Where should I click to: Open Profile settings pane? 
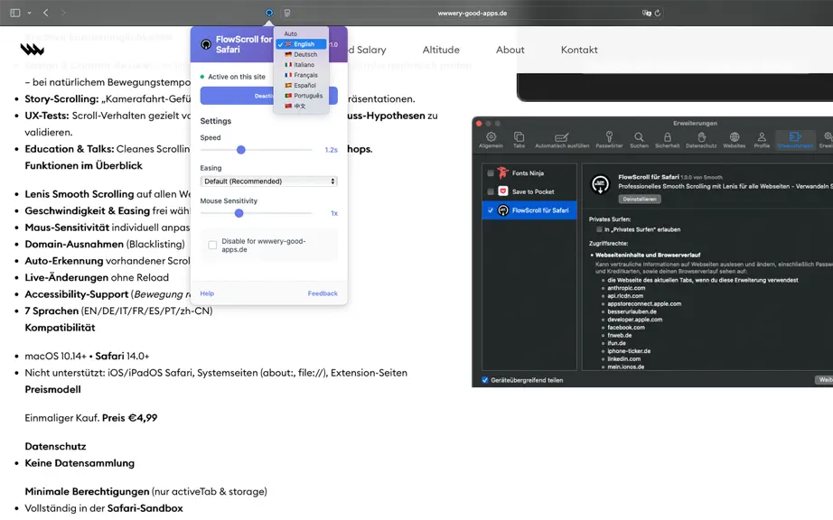coord(762,140)
